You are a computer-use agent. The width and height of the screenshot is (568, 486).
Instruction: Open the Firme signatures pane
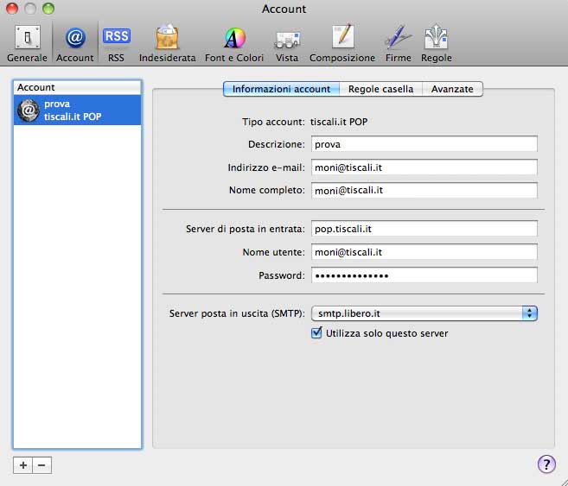398,43
